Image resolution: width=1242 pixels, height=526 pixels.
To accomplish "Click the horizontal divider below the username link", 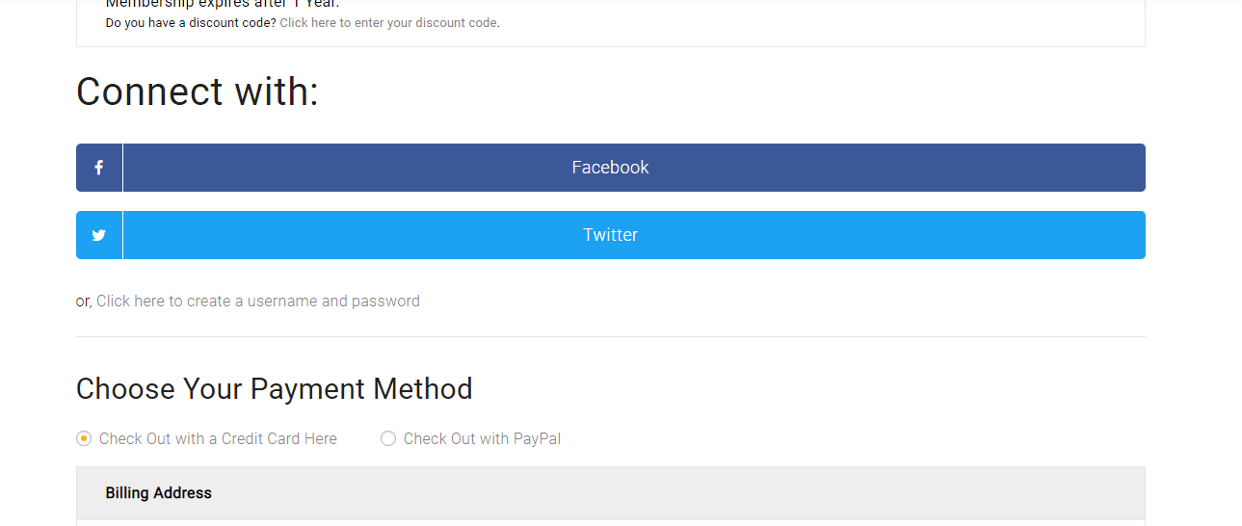I will 611,336.
